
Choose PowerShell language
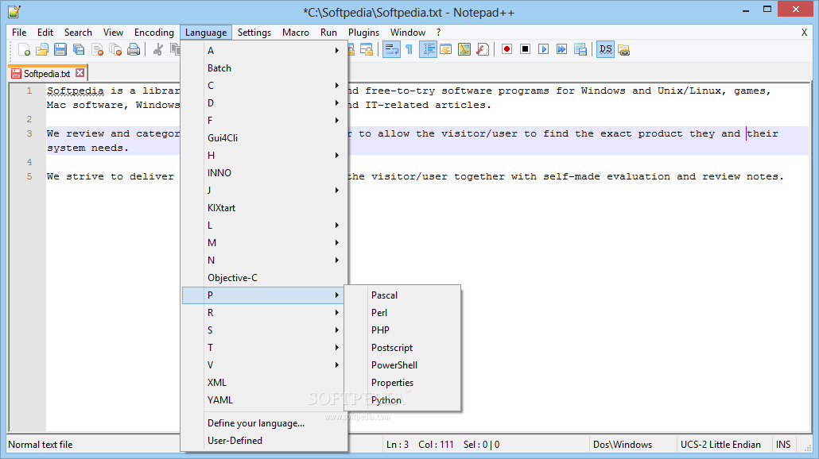[402, 365]
